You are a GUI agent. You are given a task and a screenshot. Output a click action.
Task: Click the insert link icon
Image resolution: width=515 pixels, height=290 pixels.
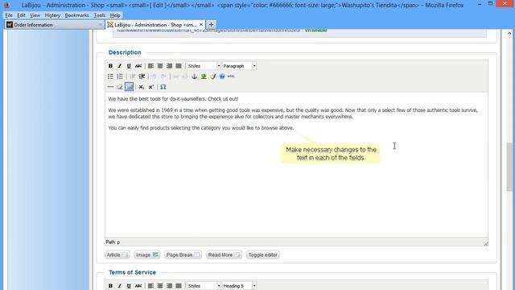pyautogui.click(x=175, y=77)
